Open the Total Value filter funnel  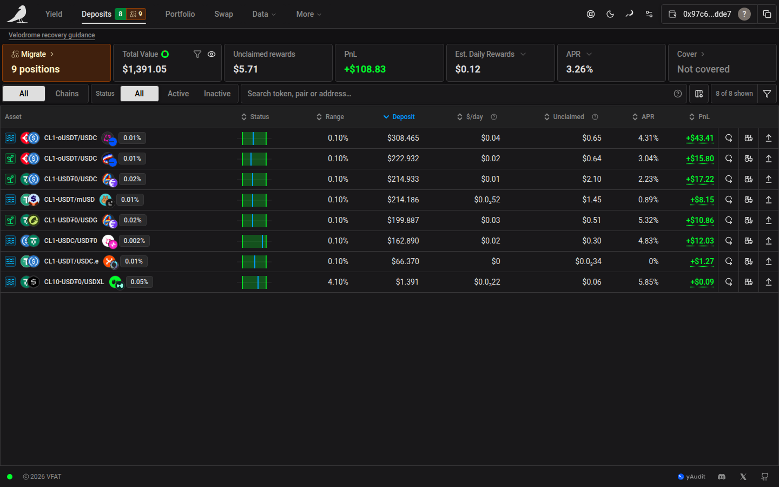[197, 54]
